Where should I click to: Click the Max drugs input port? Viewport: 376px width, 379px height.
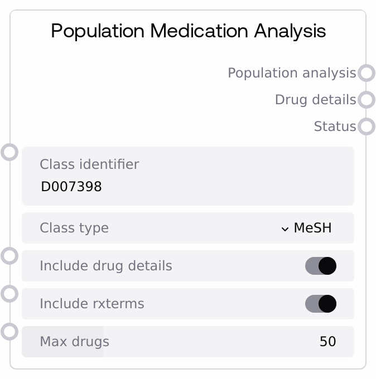[9, 332]
